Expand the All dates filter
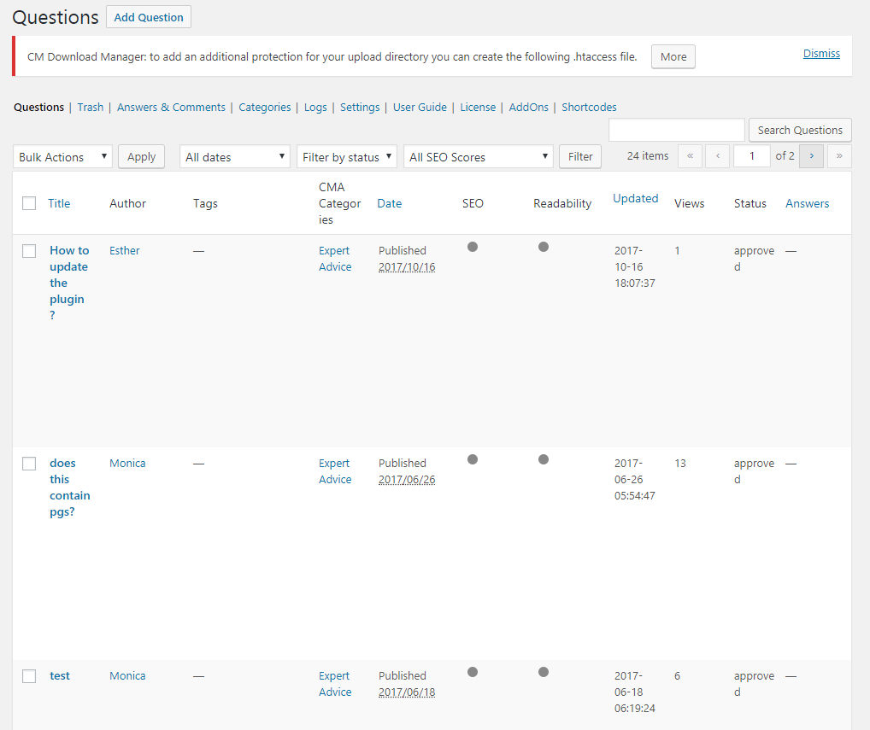Viewport: 870px width, 730px height. coord(234,157)
